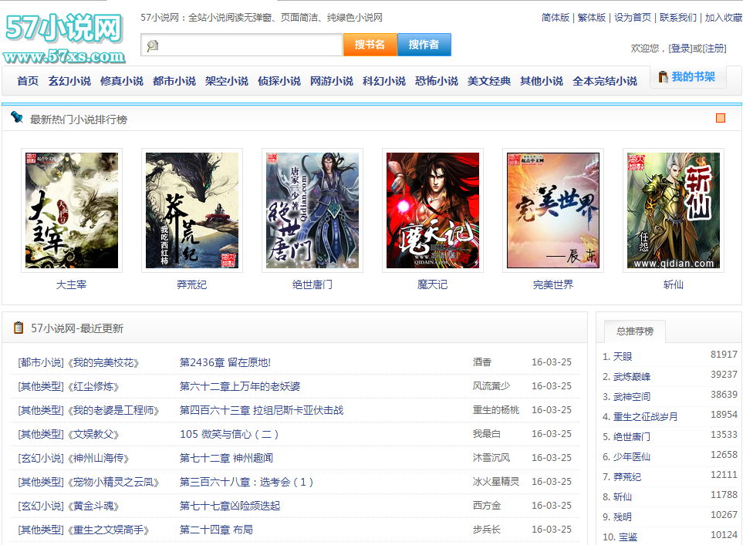
Task: Click 莽荒纪 book cover
Action: [x=192, y=210]
